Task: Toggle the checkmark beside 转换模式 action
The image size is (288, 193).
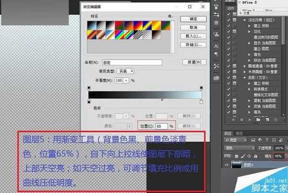Action: point(228,88)
